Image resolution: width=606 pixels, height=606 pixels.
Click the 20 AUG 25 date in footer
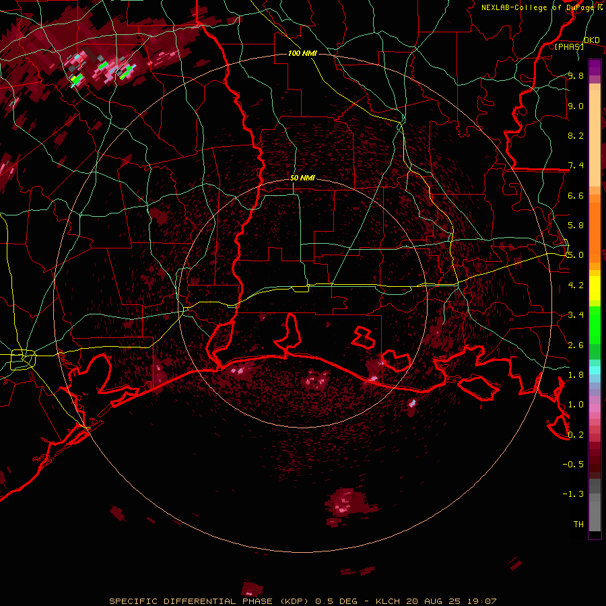click(x=434, y=601)
